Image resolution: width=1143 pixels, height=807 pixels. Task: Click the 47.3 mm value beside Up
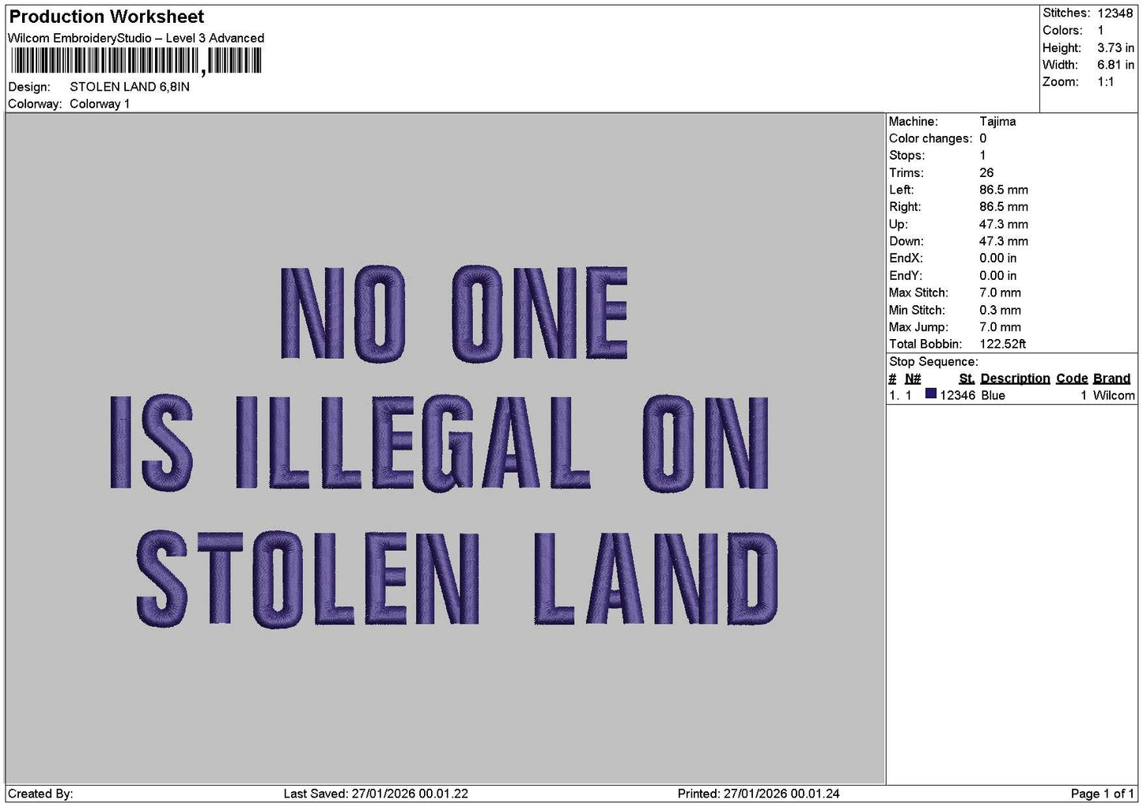1004,224
